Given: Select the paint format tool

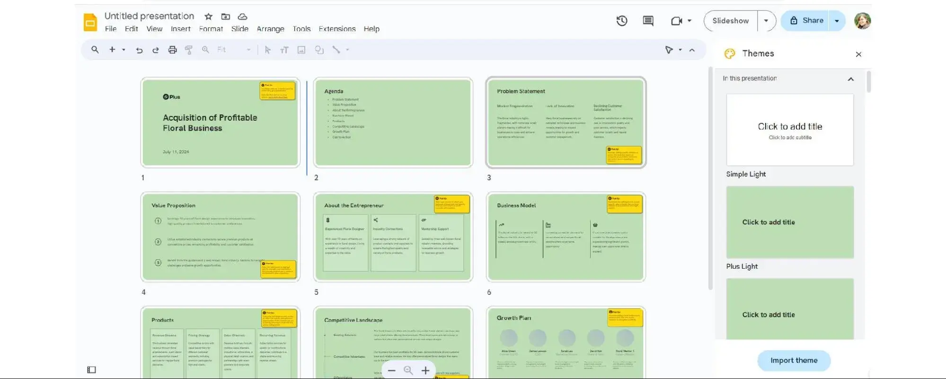Looking at the screenshot, I should pyautogui.click(x=188, y=50).
